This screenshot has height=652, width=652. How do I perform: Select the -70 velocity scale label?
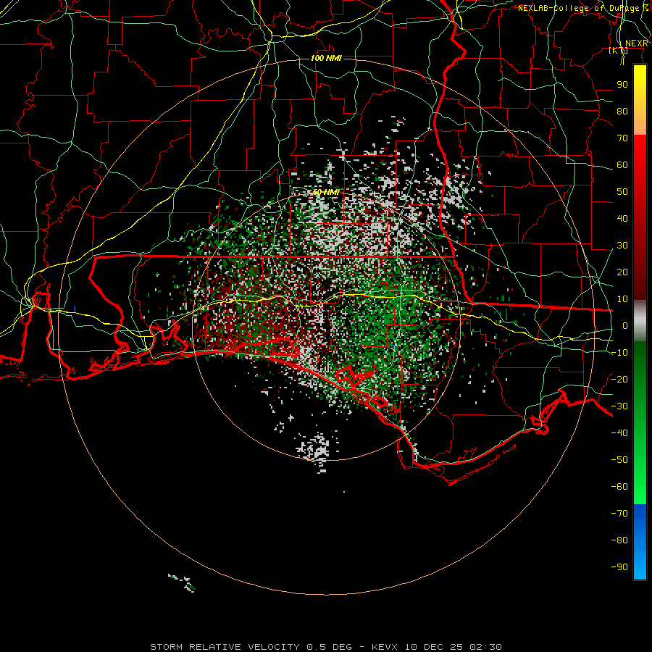coord(619,514)
